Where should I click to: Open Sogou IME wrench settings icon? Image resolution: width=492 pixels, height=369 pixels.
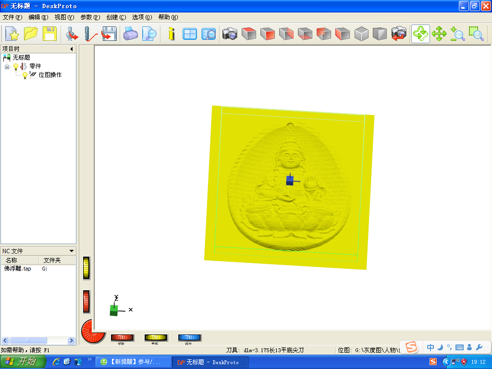coord(479,347)
